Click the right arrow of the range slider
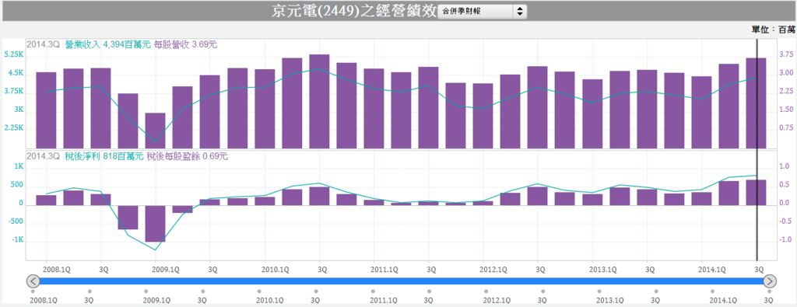 coord(770,281)
